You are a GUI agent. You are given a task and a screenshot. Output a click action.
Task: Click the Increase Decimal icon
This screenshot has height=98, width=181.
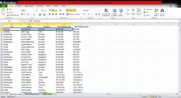tap(96, 14)
